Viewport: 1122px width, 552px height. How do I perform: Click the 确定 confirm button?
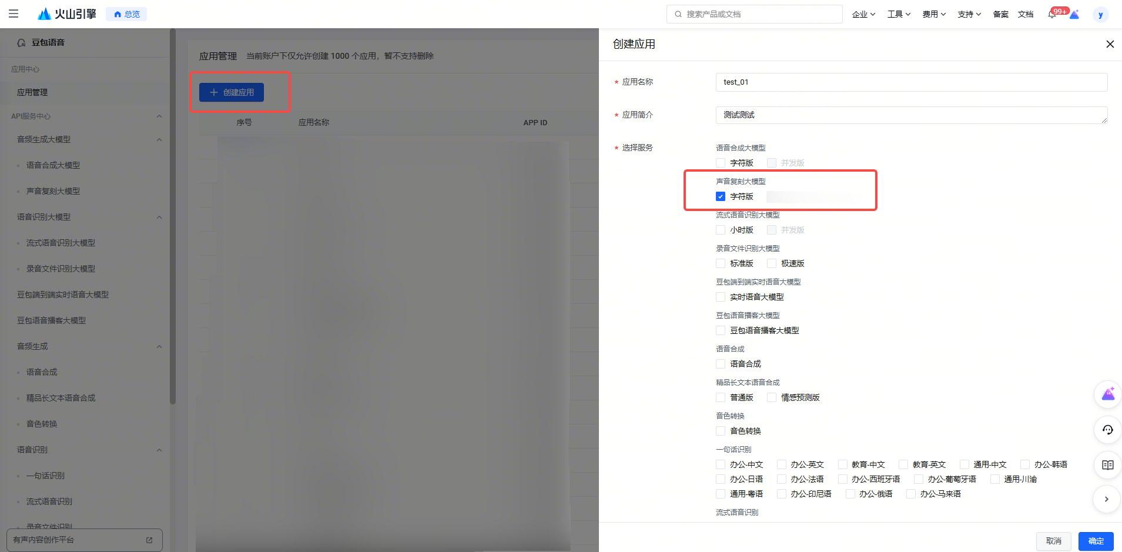(x=1096, y=541)
